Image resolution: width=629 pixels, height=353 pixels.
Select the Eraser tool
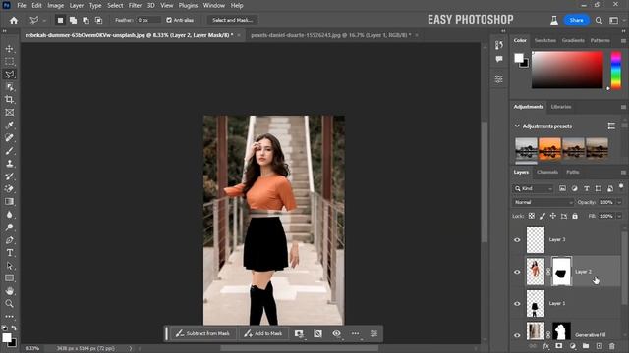click(9, 189)
